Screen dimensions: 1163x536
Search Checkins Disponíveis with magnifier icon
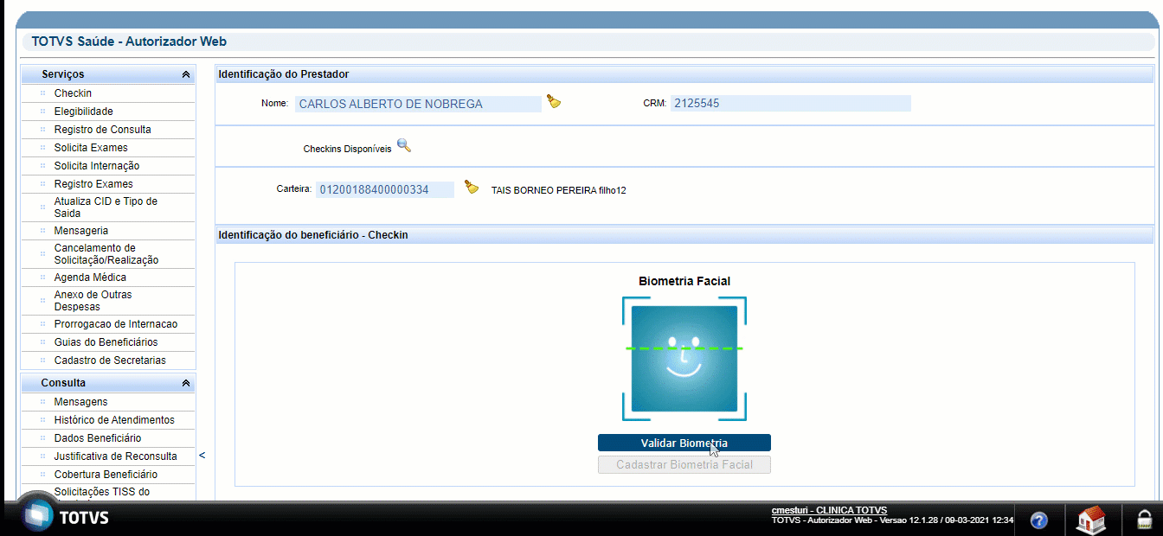click(404, 145)
